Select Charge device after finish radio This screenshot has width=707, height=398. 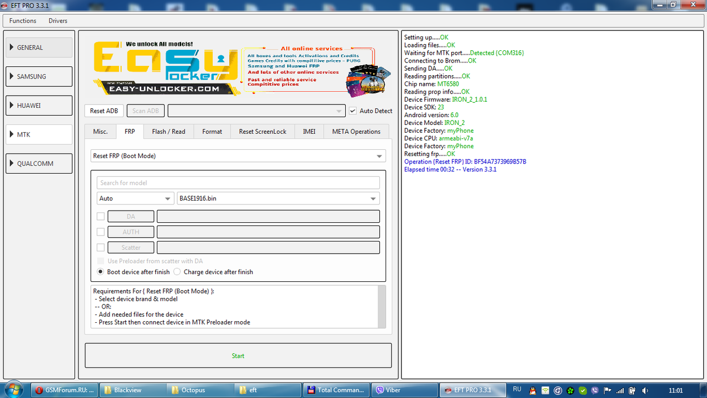(177, 272)
